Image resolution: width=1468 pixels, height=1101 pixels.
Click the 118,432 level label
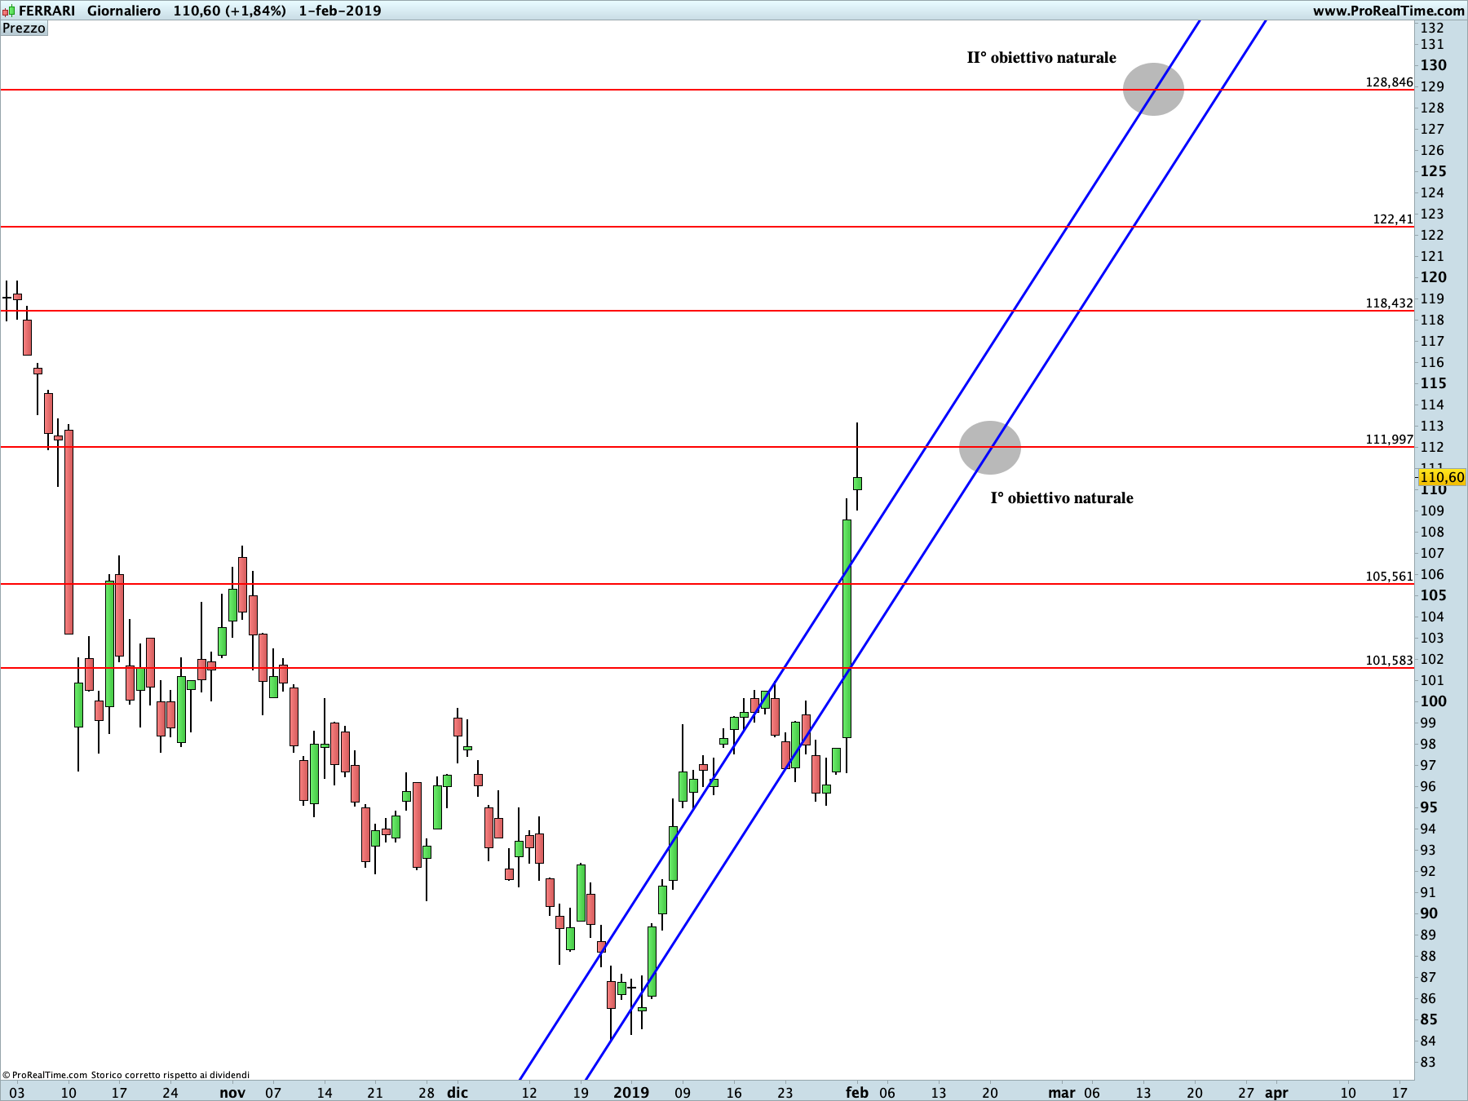[1390, 303]
